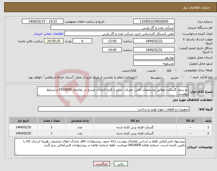217x171 pixels.
Task: Click the شماره نیاز label
Action: point(205,22)
